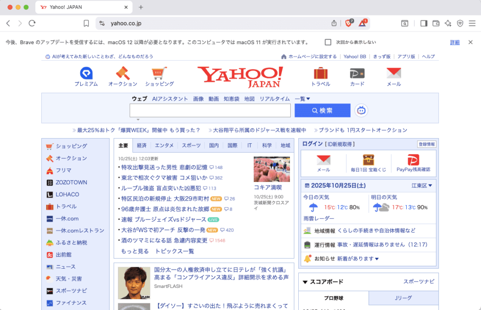This screenshot has width=481, height=310.
Task: Open the 運行情報 train status row
Action: (x=368, y=245)
